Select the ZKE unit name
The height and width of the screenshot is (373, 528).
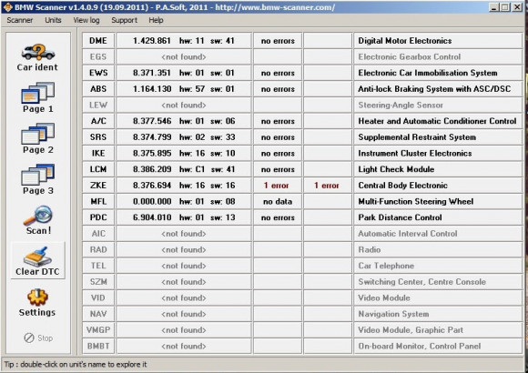pos(98,186)
